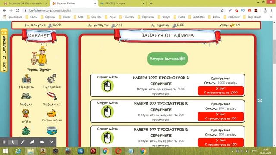Click the taskbar clock
This screenshot has height=155, width=276.
265,151
